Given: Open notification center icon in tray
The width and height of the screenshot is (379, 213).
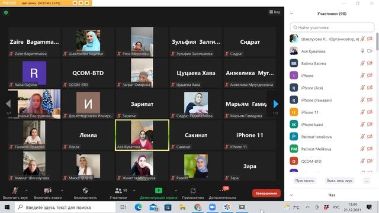Looking at the screenshot, I should [369, 207].
